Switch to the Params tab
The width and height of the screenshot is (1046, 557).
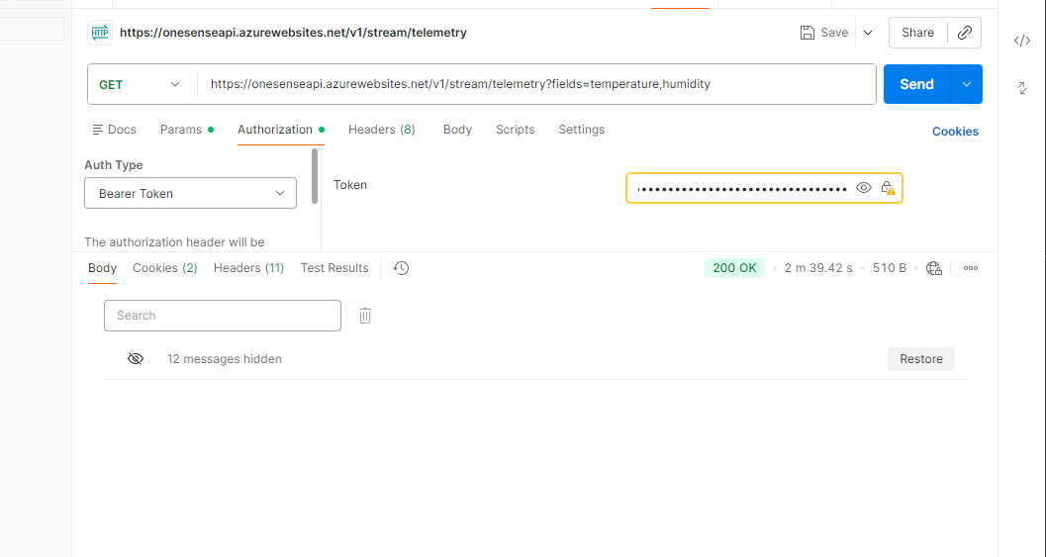(187, 130)
